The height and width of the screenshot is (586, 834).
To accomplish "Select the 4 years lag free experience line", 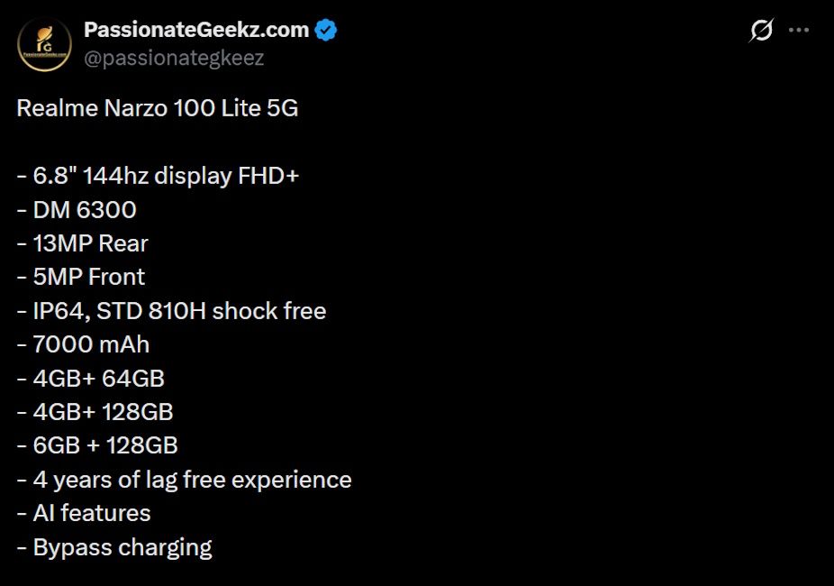I will [184, 480].
